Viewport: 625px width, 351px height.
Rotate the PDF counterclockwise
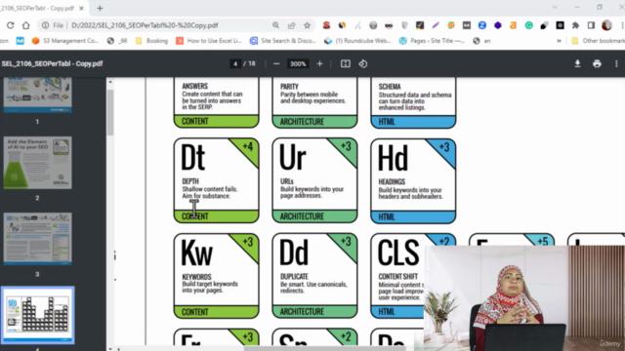(x=363, y=63)
